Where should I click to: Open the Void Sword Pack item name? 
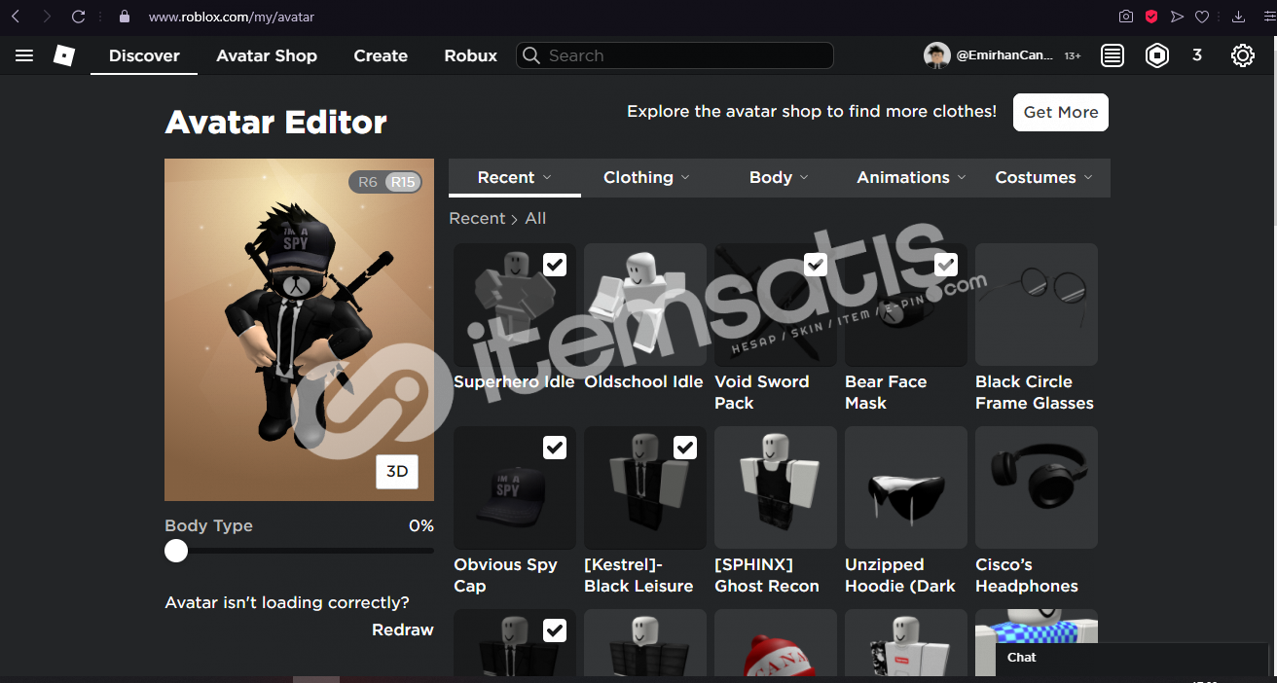[762, 392]
